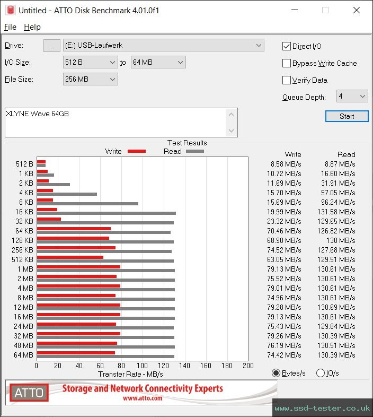Click the 64 MB row label in the chart
Image resolution: width=373 pixels, height=417 pixels.
pos(24,355)
